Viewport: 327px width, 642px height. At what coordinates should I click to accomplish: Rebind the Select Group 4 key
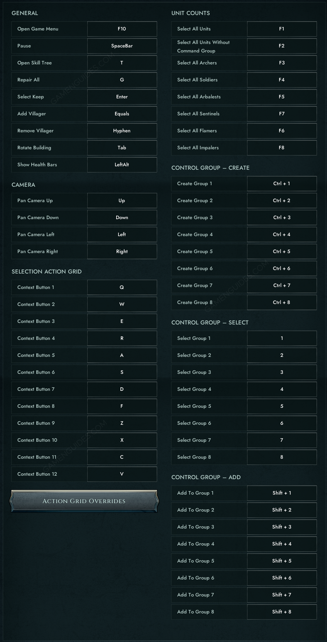(x=282, y=389)
